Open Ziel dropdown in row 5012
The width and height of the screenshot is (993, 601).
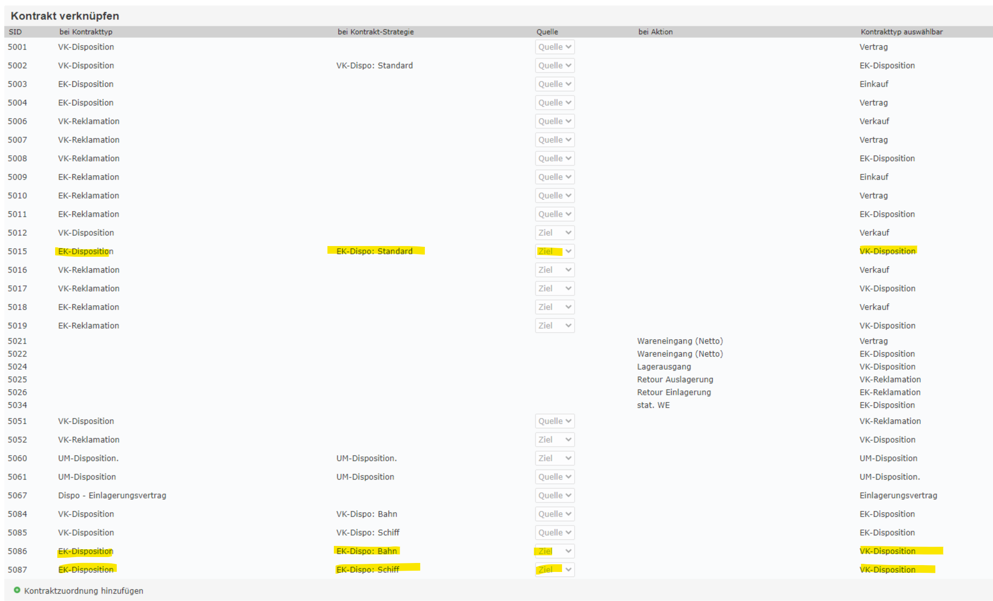click(554, 233)
